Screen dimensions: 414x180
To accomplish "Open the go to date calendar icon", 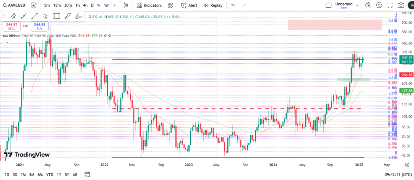I will (87, 174).
